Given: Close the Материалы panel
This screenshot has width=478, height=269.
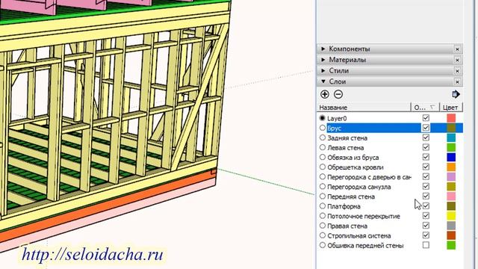Looking at the screenshot, I should point(457,60).
